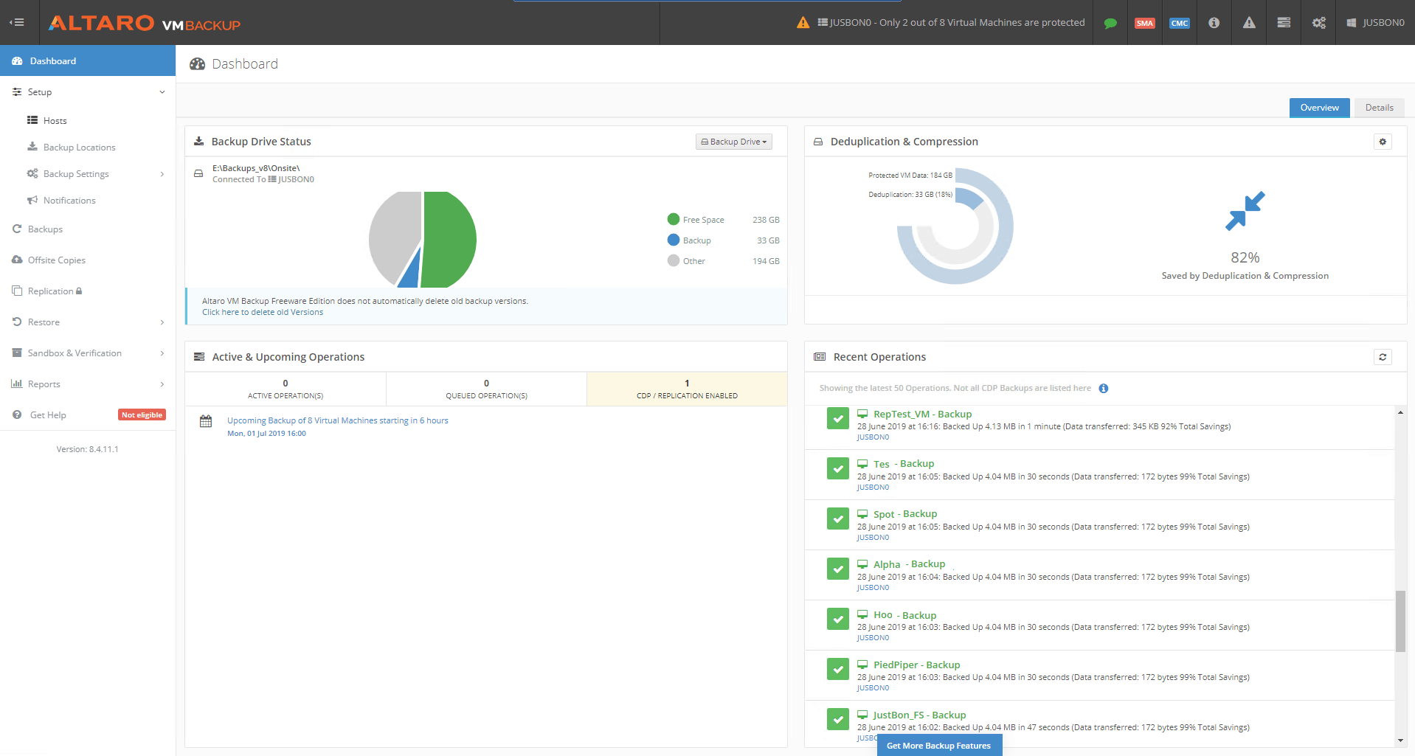
Task: Click the monitor icon next to Alpha backup
Action: click(x=862, y=564)
